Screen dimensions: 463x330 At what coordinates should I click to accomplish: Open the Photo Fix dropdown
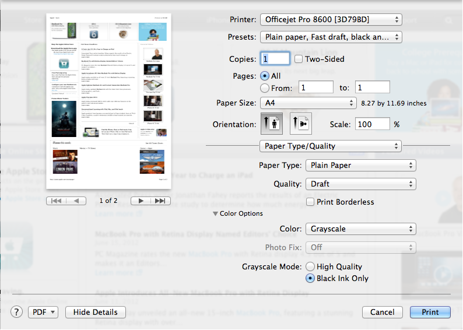click(361, 247)
